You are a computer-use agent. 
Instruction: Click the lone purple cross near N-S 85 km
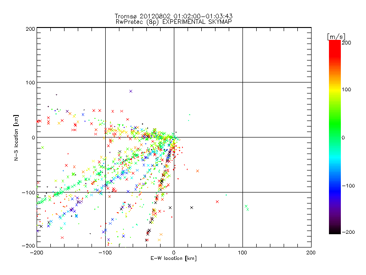[x=131, y=91]
